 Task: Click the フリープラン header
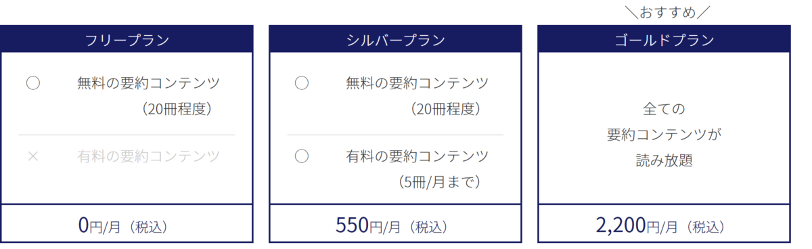[127, 39]
